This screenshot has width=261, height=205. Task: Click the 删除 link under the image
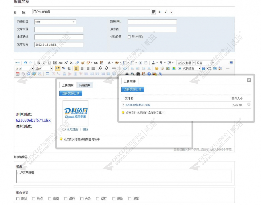coord(85,129)
